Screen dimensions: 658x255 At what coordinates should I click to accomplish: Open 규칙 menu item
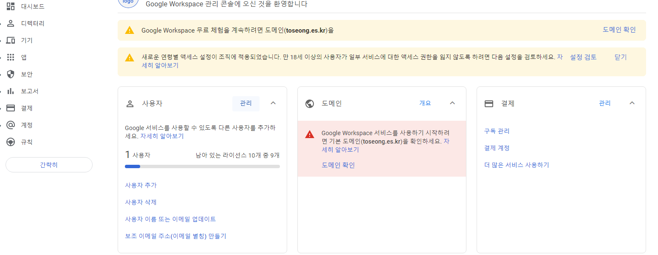[x=27, y=142]
